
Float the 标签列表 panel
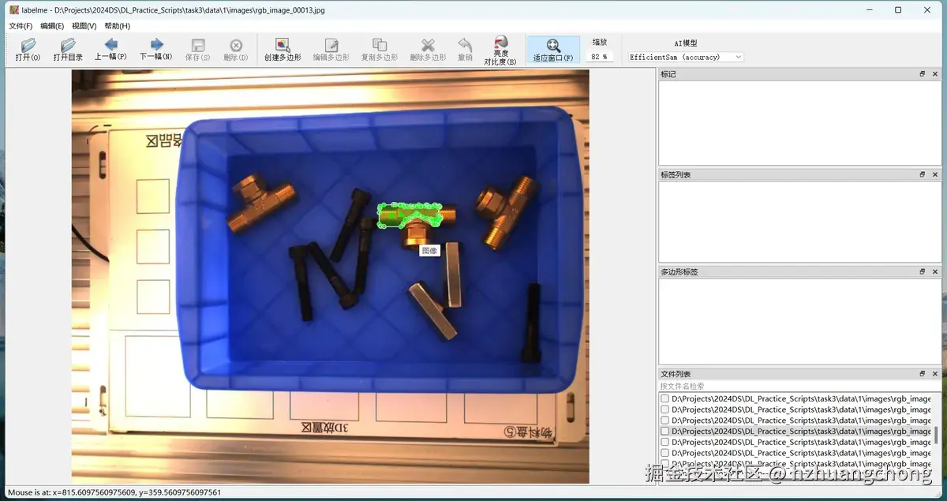coord(923,174)
